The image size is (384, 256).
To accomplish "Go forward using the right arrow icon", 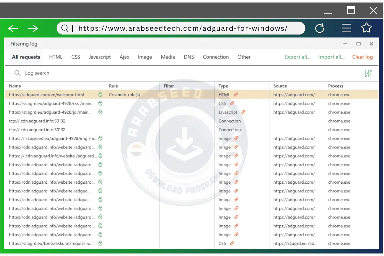I will click(x=33, y=28).
